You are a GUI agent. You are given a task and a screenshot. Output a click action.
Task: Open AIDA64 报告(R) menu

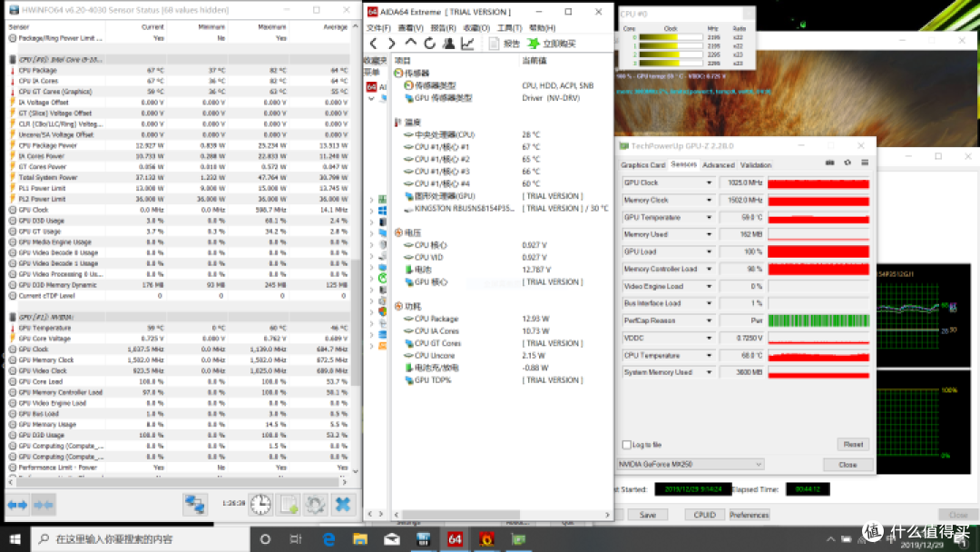pos(443,28)
